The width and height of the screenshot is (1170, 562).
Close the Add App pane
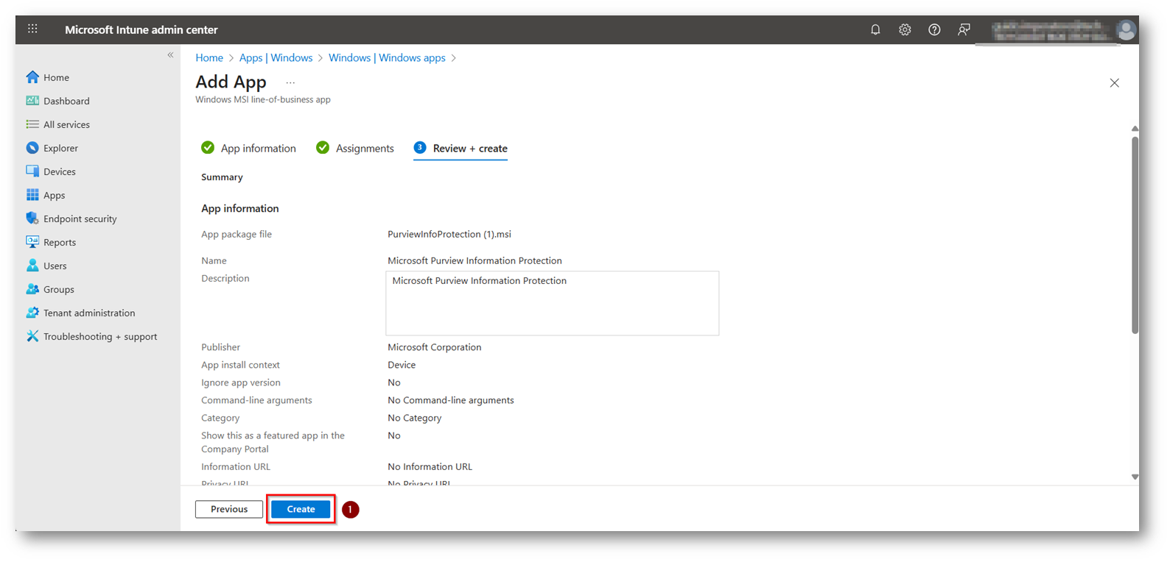click(1114, 83)
